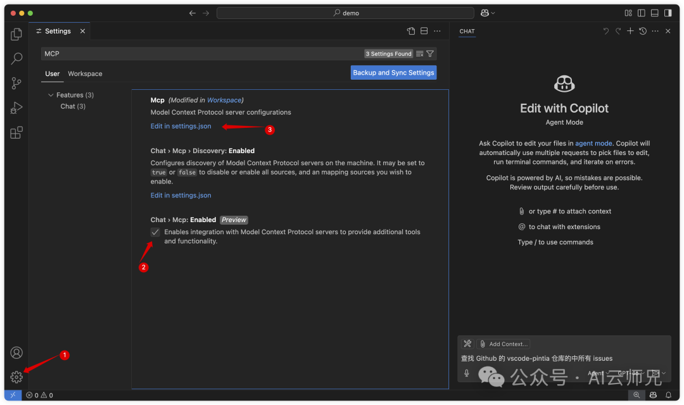684x405 pixels.
Task: Click the microphone icon in the chat input
Action: (466, 373)
